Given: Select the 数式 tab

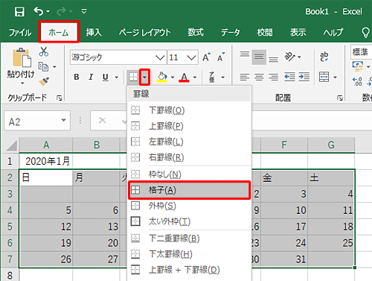Looking at the screenshot, I should 196,33.
